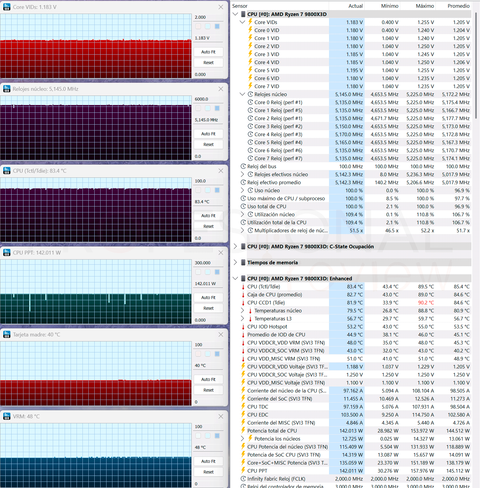Viewport: 480px width, 488px height.
Task: Click Auto Fit in the Core VIDs graph
Action: [x=208, y=52]
